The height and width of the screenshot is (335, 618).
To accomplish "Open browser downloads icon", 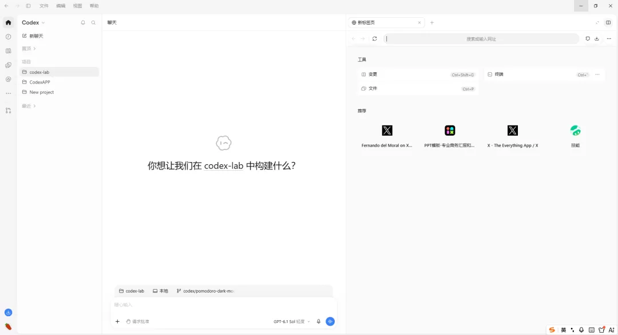I will pos(597,39).
